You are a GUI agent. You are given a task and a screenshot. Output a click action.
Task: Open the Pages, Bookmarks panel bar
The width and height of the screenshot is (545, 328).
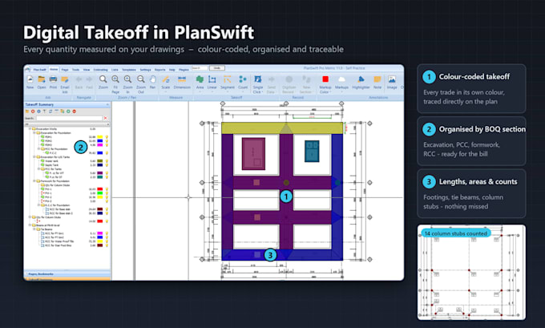(67, 274)
